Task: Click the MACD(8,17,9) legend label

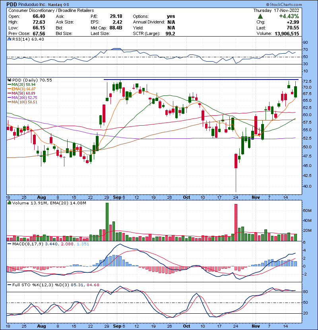Action: click(28, 244)
